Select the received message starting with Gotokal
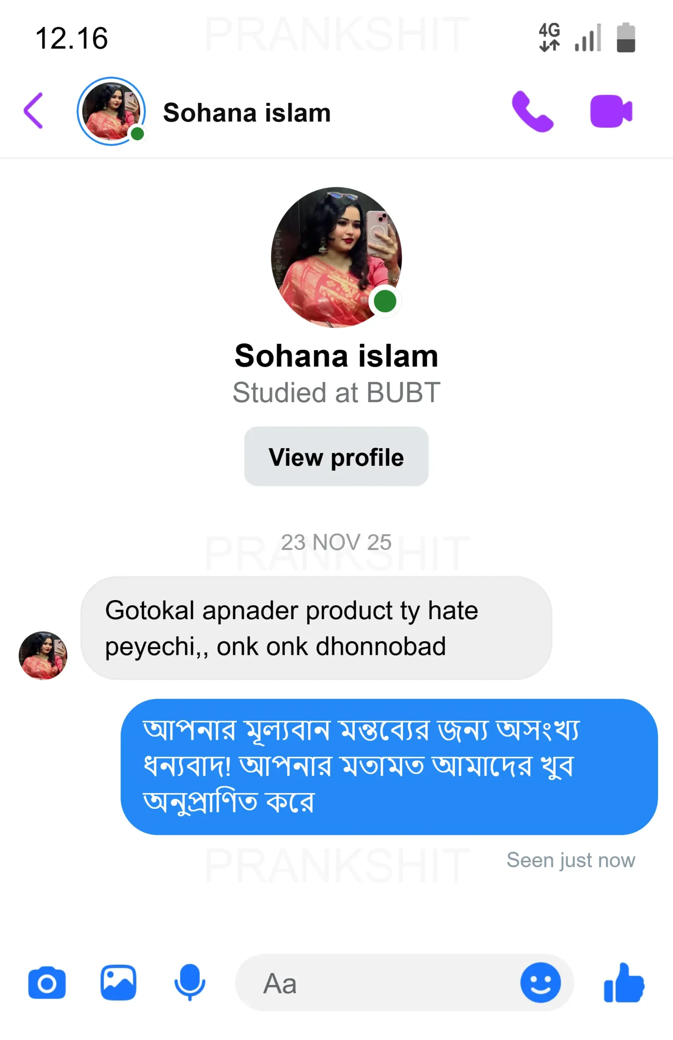Image resolution: width=673 pixels, height=1040 pixels. coord(316,628)
